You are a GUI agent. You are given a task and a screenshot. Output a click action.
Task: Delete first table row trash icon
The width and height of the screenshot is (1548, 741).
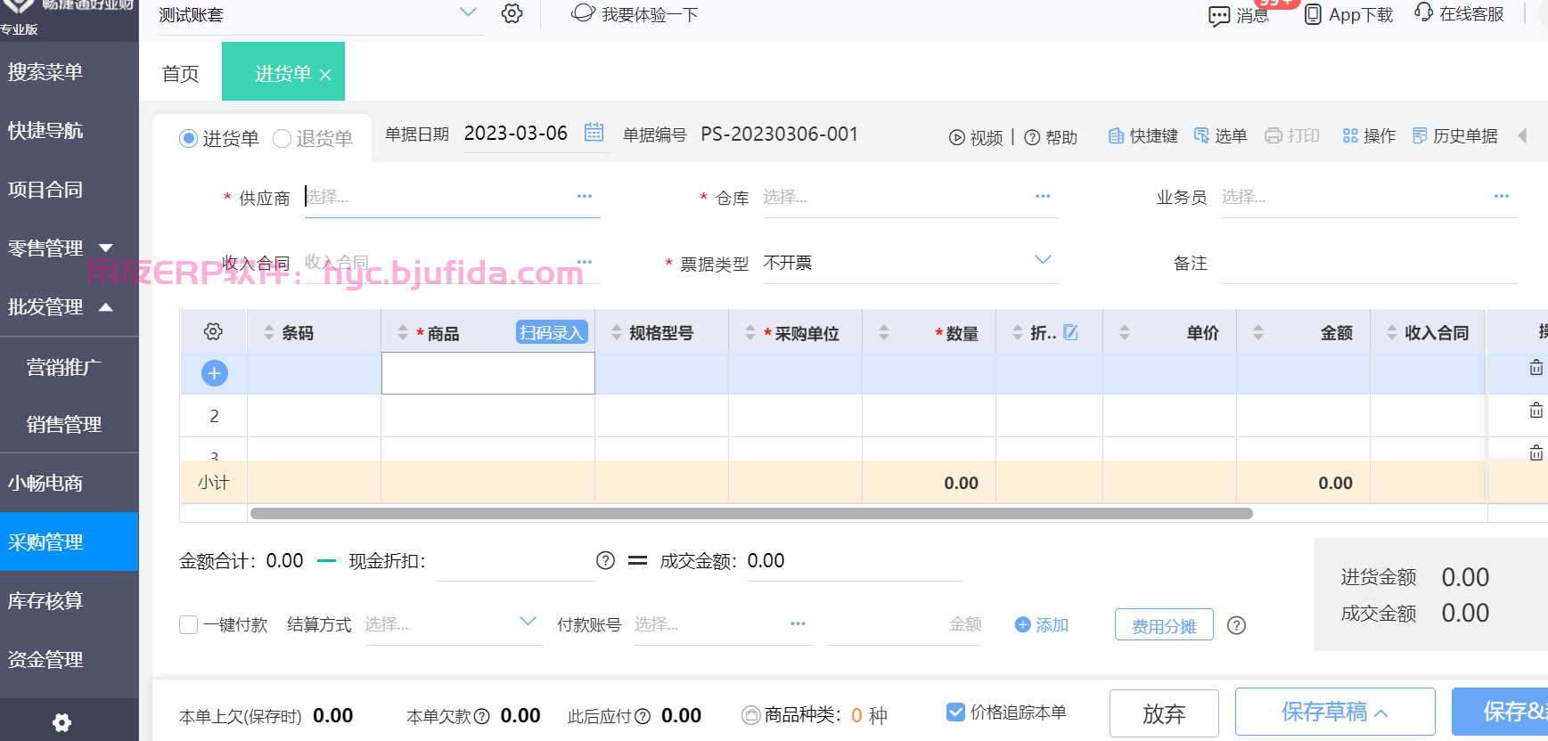click(1536, 367)
